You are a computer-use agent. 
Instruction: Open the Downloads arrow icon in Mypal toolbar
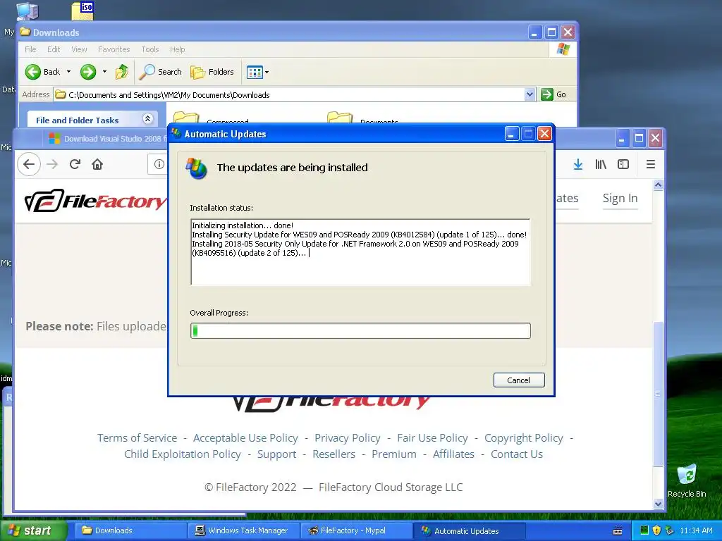(x=578, y=164)
